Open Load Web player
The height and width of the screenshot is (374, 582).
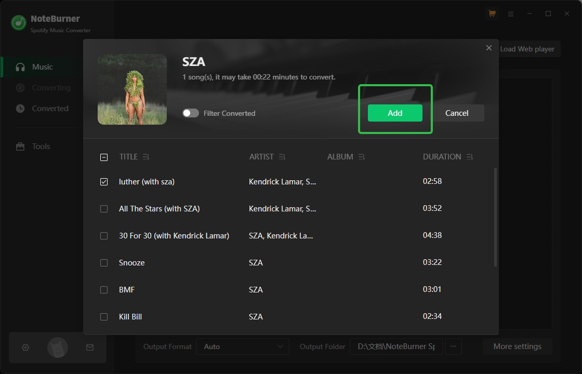coord(527,49)
